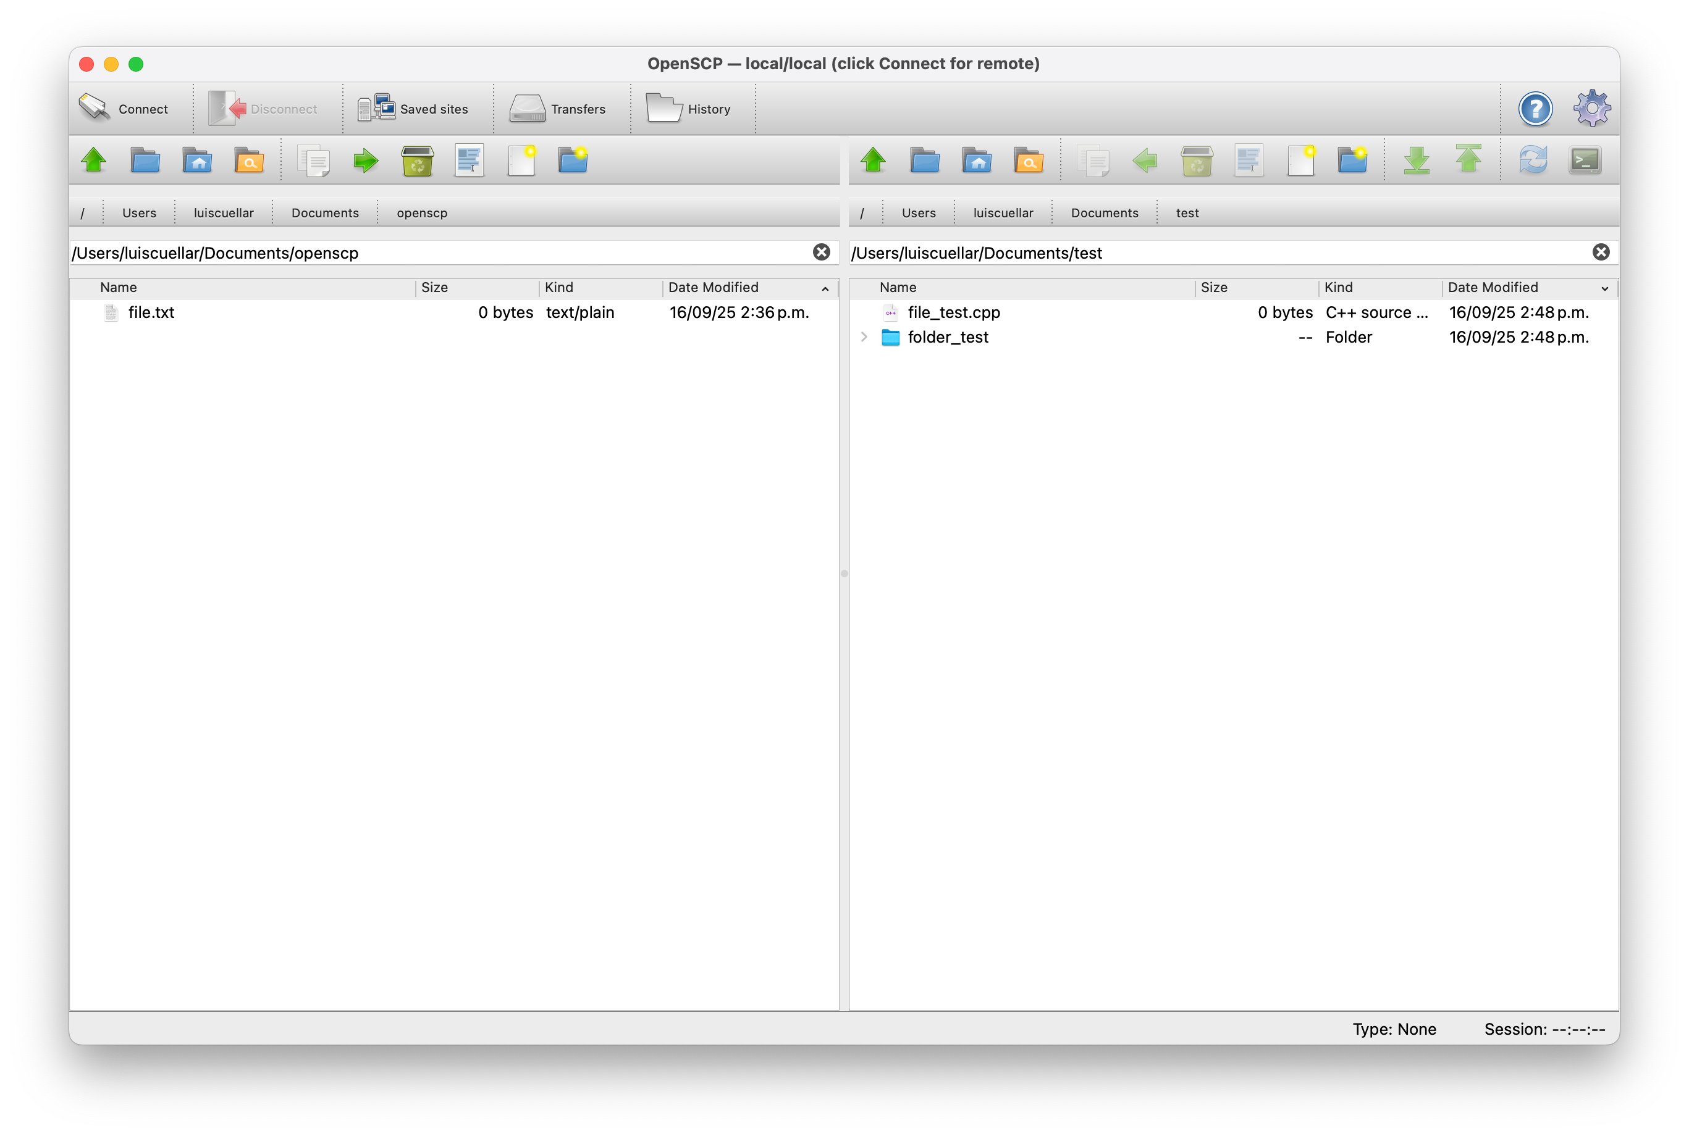Viewport: 1689px width, 1136px height.
Task: Select file.txt in the left pane
Action: pyautogui.click(x=454, y=312)
